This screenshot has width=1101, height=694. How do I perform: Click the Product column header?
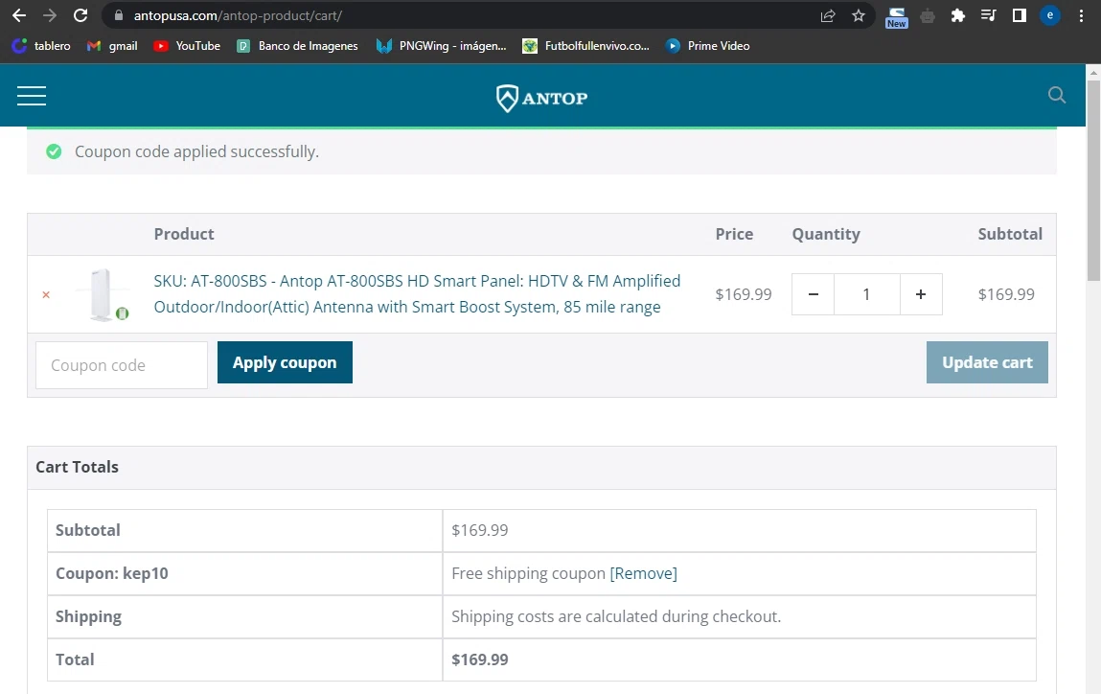(184, 235)
